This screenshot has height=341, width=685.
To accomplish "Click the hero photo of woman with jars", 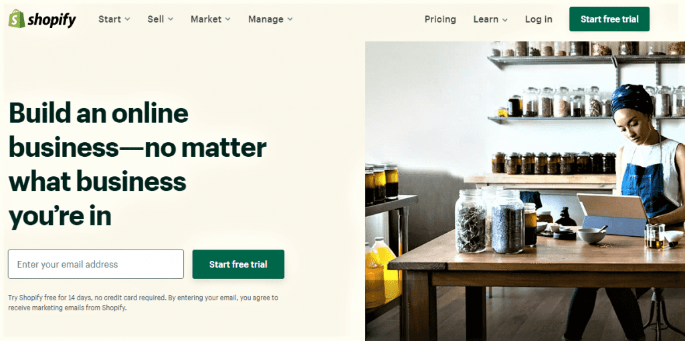I will click(x=524, y=191).
